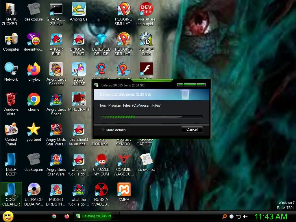Open the COMMIE WAGECU... icon
The image size is (296, 222).
coord(124,164)
